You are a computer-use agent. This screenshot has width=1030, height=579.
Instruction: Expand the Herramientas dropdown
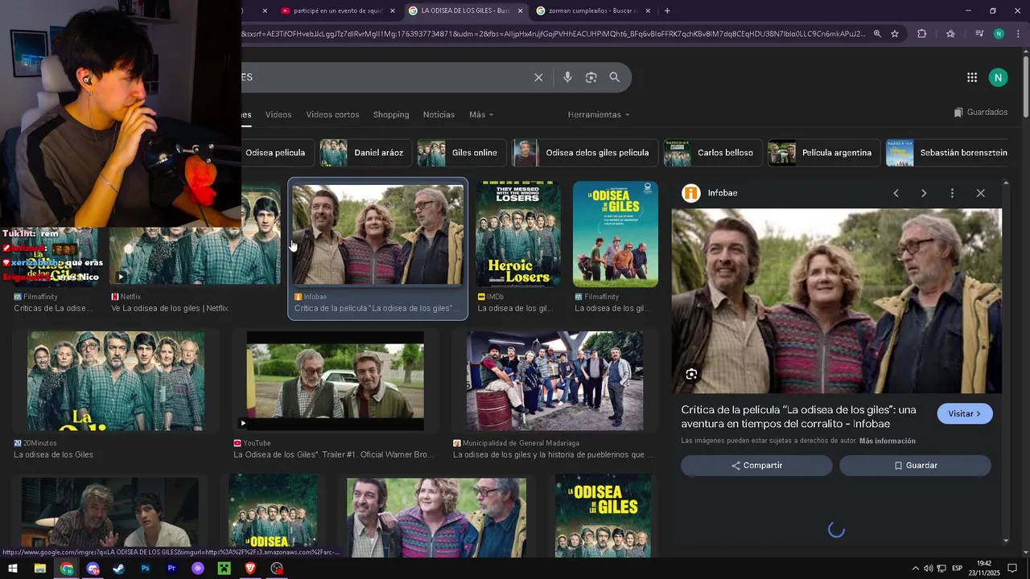click(599, 114)
